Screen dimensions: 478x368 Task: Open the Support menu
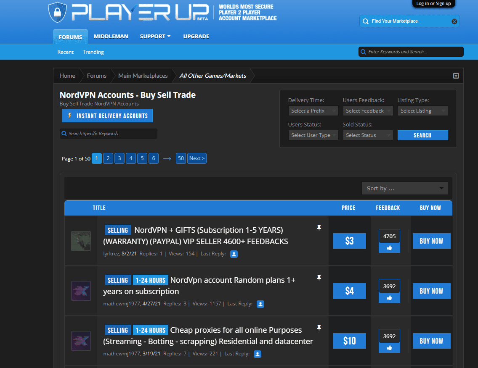(155, 37)
